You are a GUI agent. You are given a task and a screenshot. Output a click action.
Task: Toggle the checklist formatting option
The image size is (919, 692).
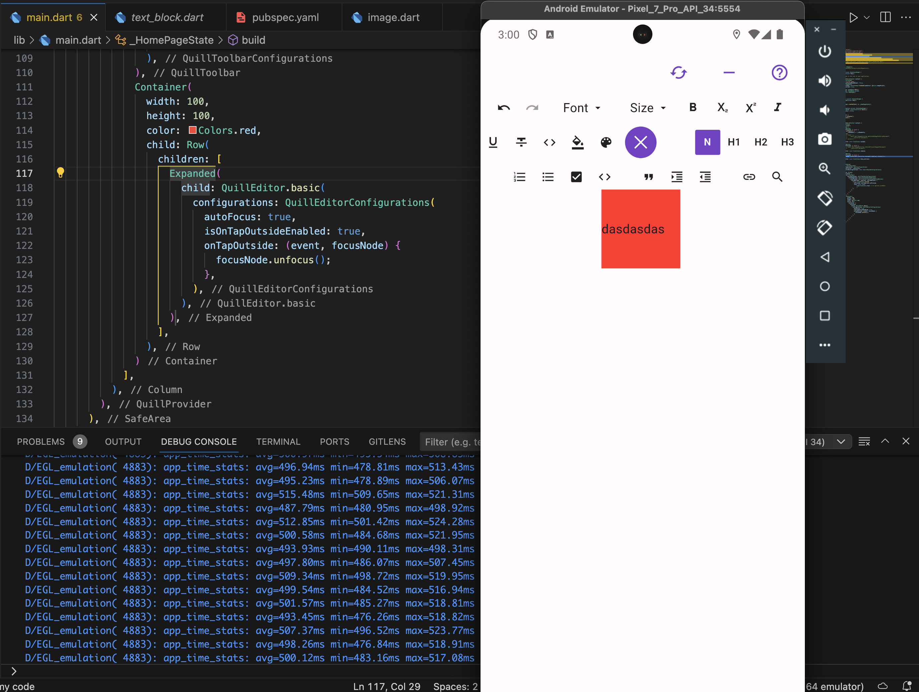(576, 177)
